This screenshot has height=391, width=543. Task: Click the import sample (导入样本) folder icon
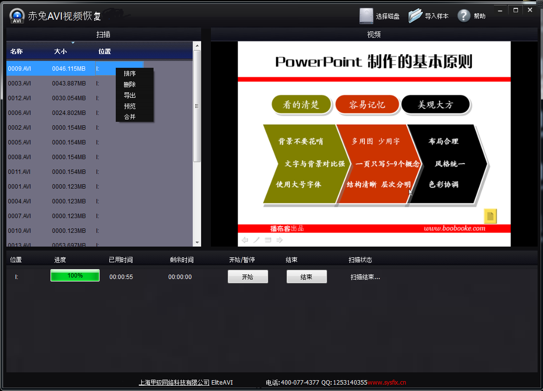(x=415, y=16)
